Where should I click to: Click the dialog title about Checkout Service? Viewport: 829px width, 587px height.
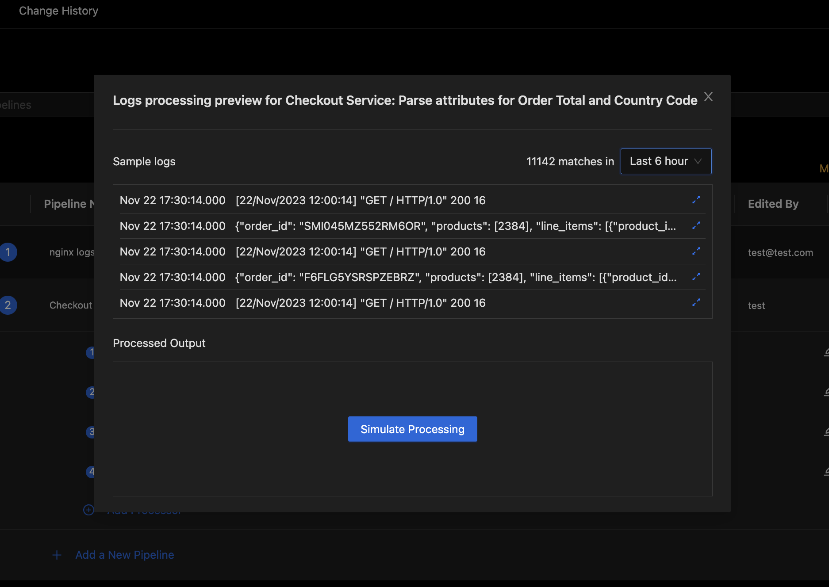[405, 100]
